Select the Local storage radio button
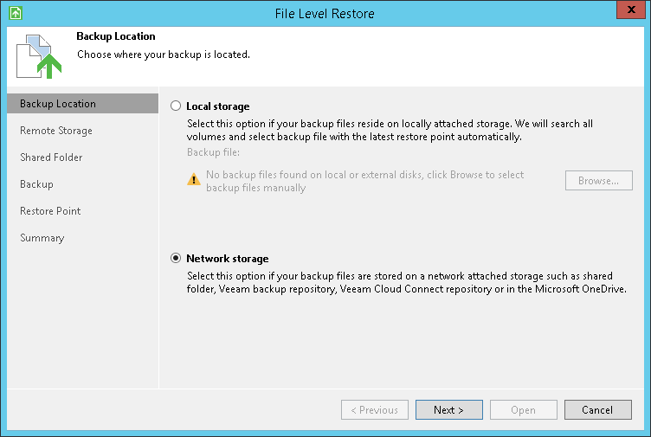Viewport: 651px width, 437px height. point(177,106)
